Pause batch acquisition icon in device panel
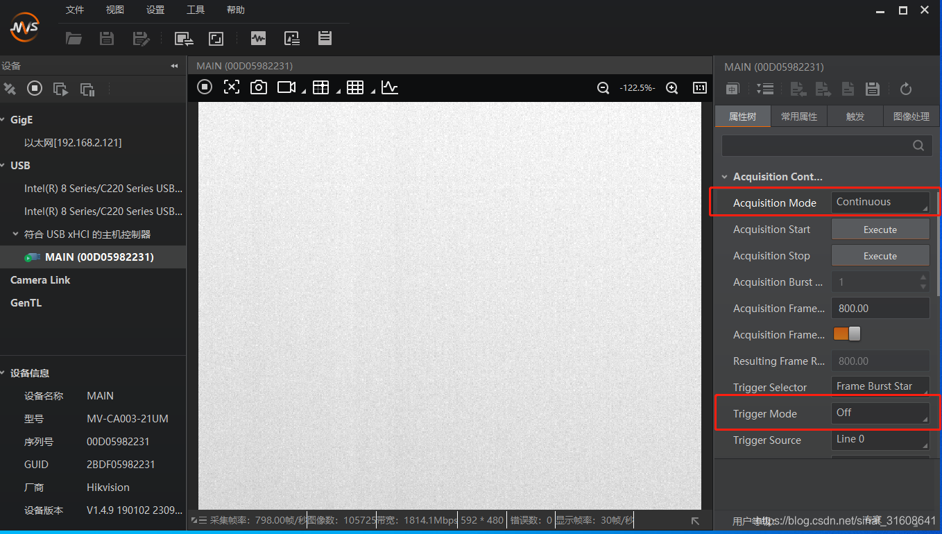This screenshot has height=534, width=942. pyautogui.click(x=87, y=89)
